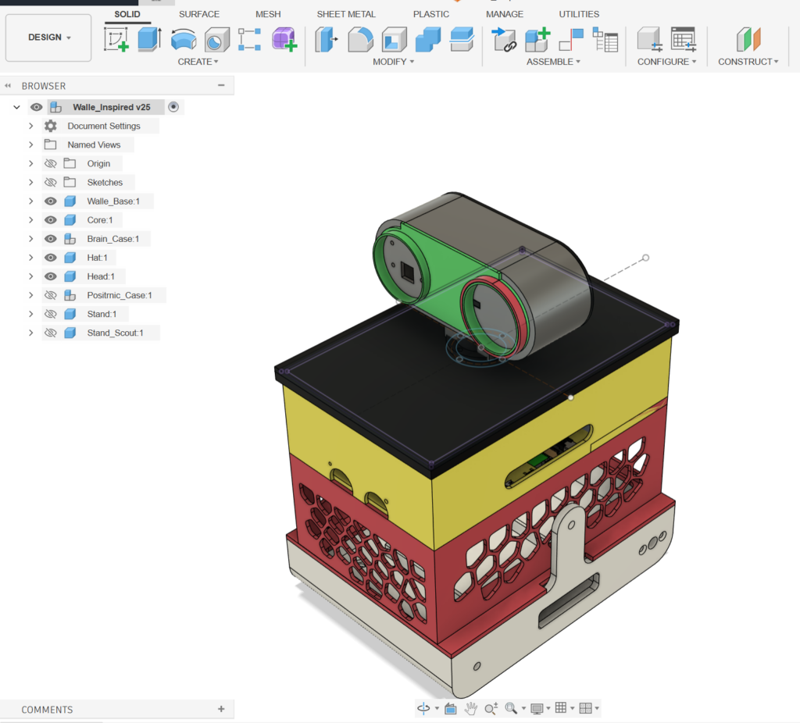The image size is (800, 723).
Task: Select the Revolve tool
Action: pos(184,39)
